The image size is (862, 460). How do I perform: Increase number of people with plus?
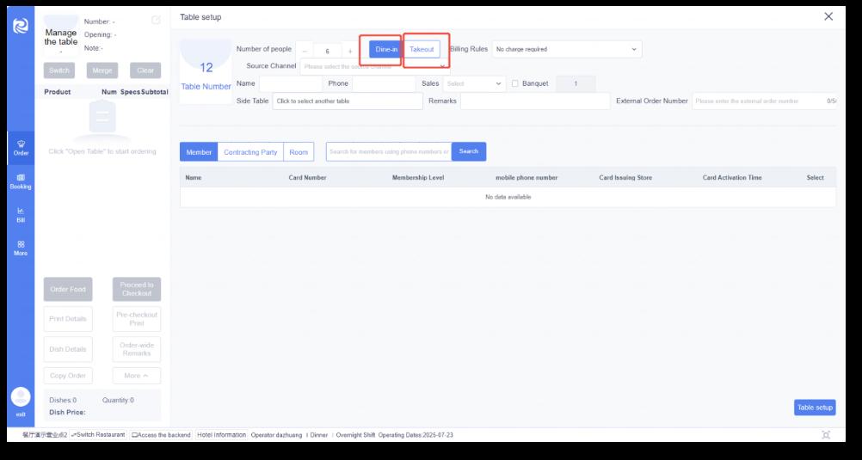click(350, 51)
